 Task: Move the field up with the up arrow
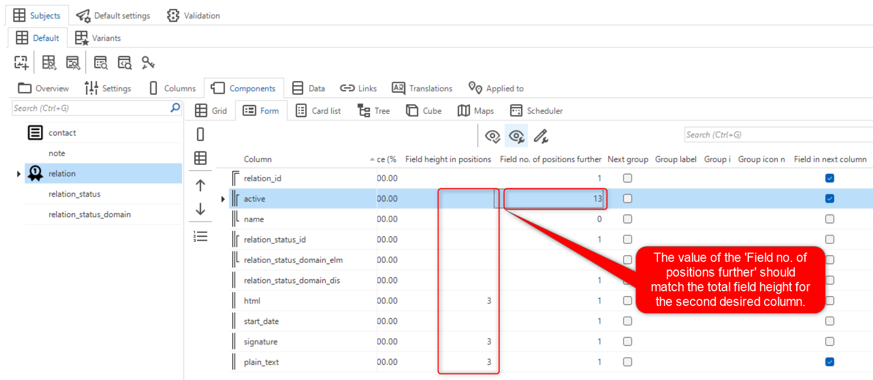tap(200, 185)
